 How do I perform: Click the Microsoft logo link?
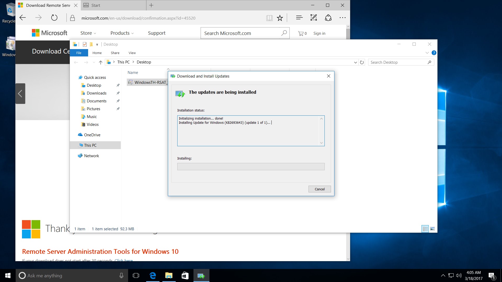pos(49,33)
